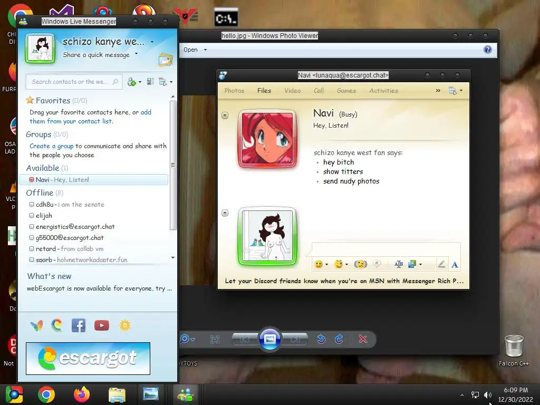Open the Photos tab in chat window
The image size is (540, 405).
234,91
